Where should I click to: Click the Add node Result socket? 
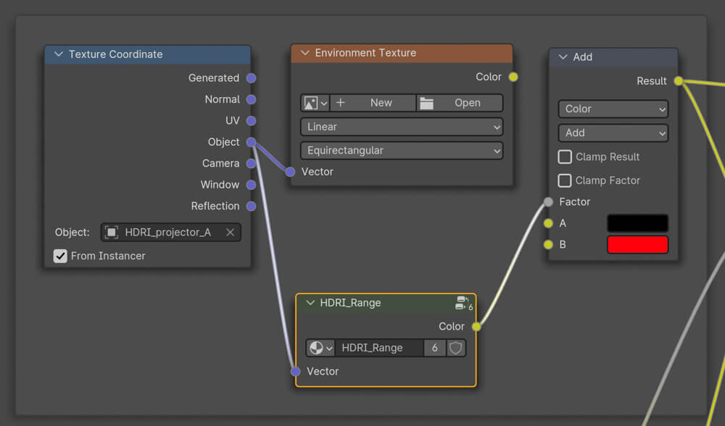[x=679, y=81]
